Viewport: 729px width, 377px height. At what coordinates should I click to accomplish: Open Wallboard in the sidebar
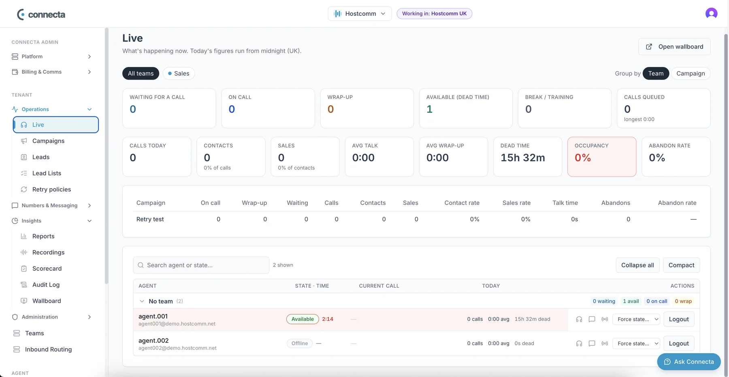click(x=56, y=301)
